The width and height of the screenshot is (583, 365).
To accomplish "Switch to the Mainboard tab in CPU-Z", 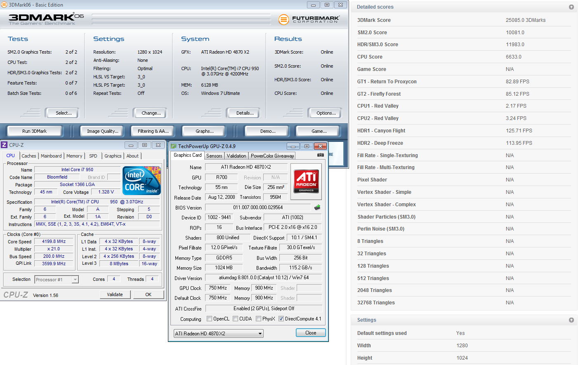I will pyautogui.click(x=51, y=156).
